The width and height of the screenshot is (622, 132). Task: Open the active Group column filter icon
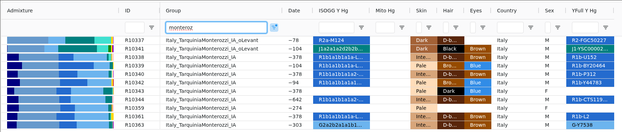point(274,28)
